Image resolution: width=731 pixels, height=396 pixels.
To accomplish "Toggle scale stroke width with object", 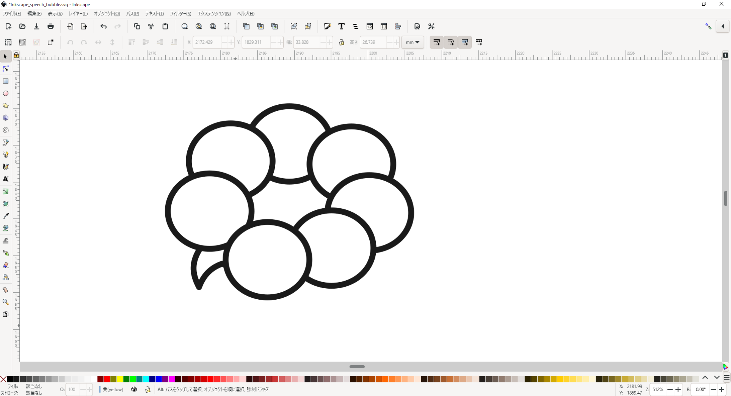I will click(x=436, y=42).
